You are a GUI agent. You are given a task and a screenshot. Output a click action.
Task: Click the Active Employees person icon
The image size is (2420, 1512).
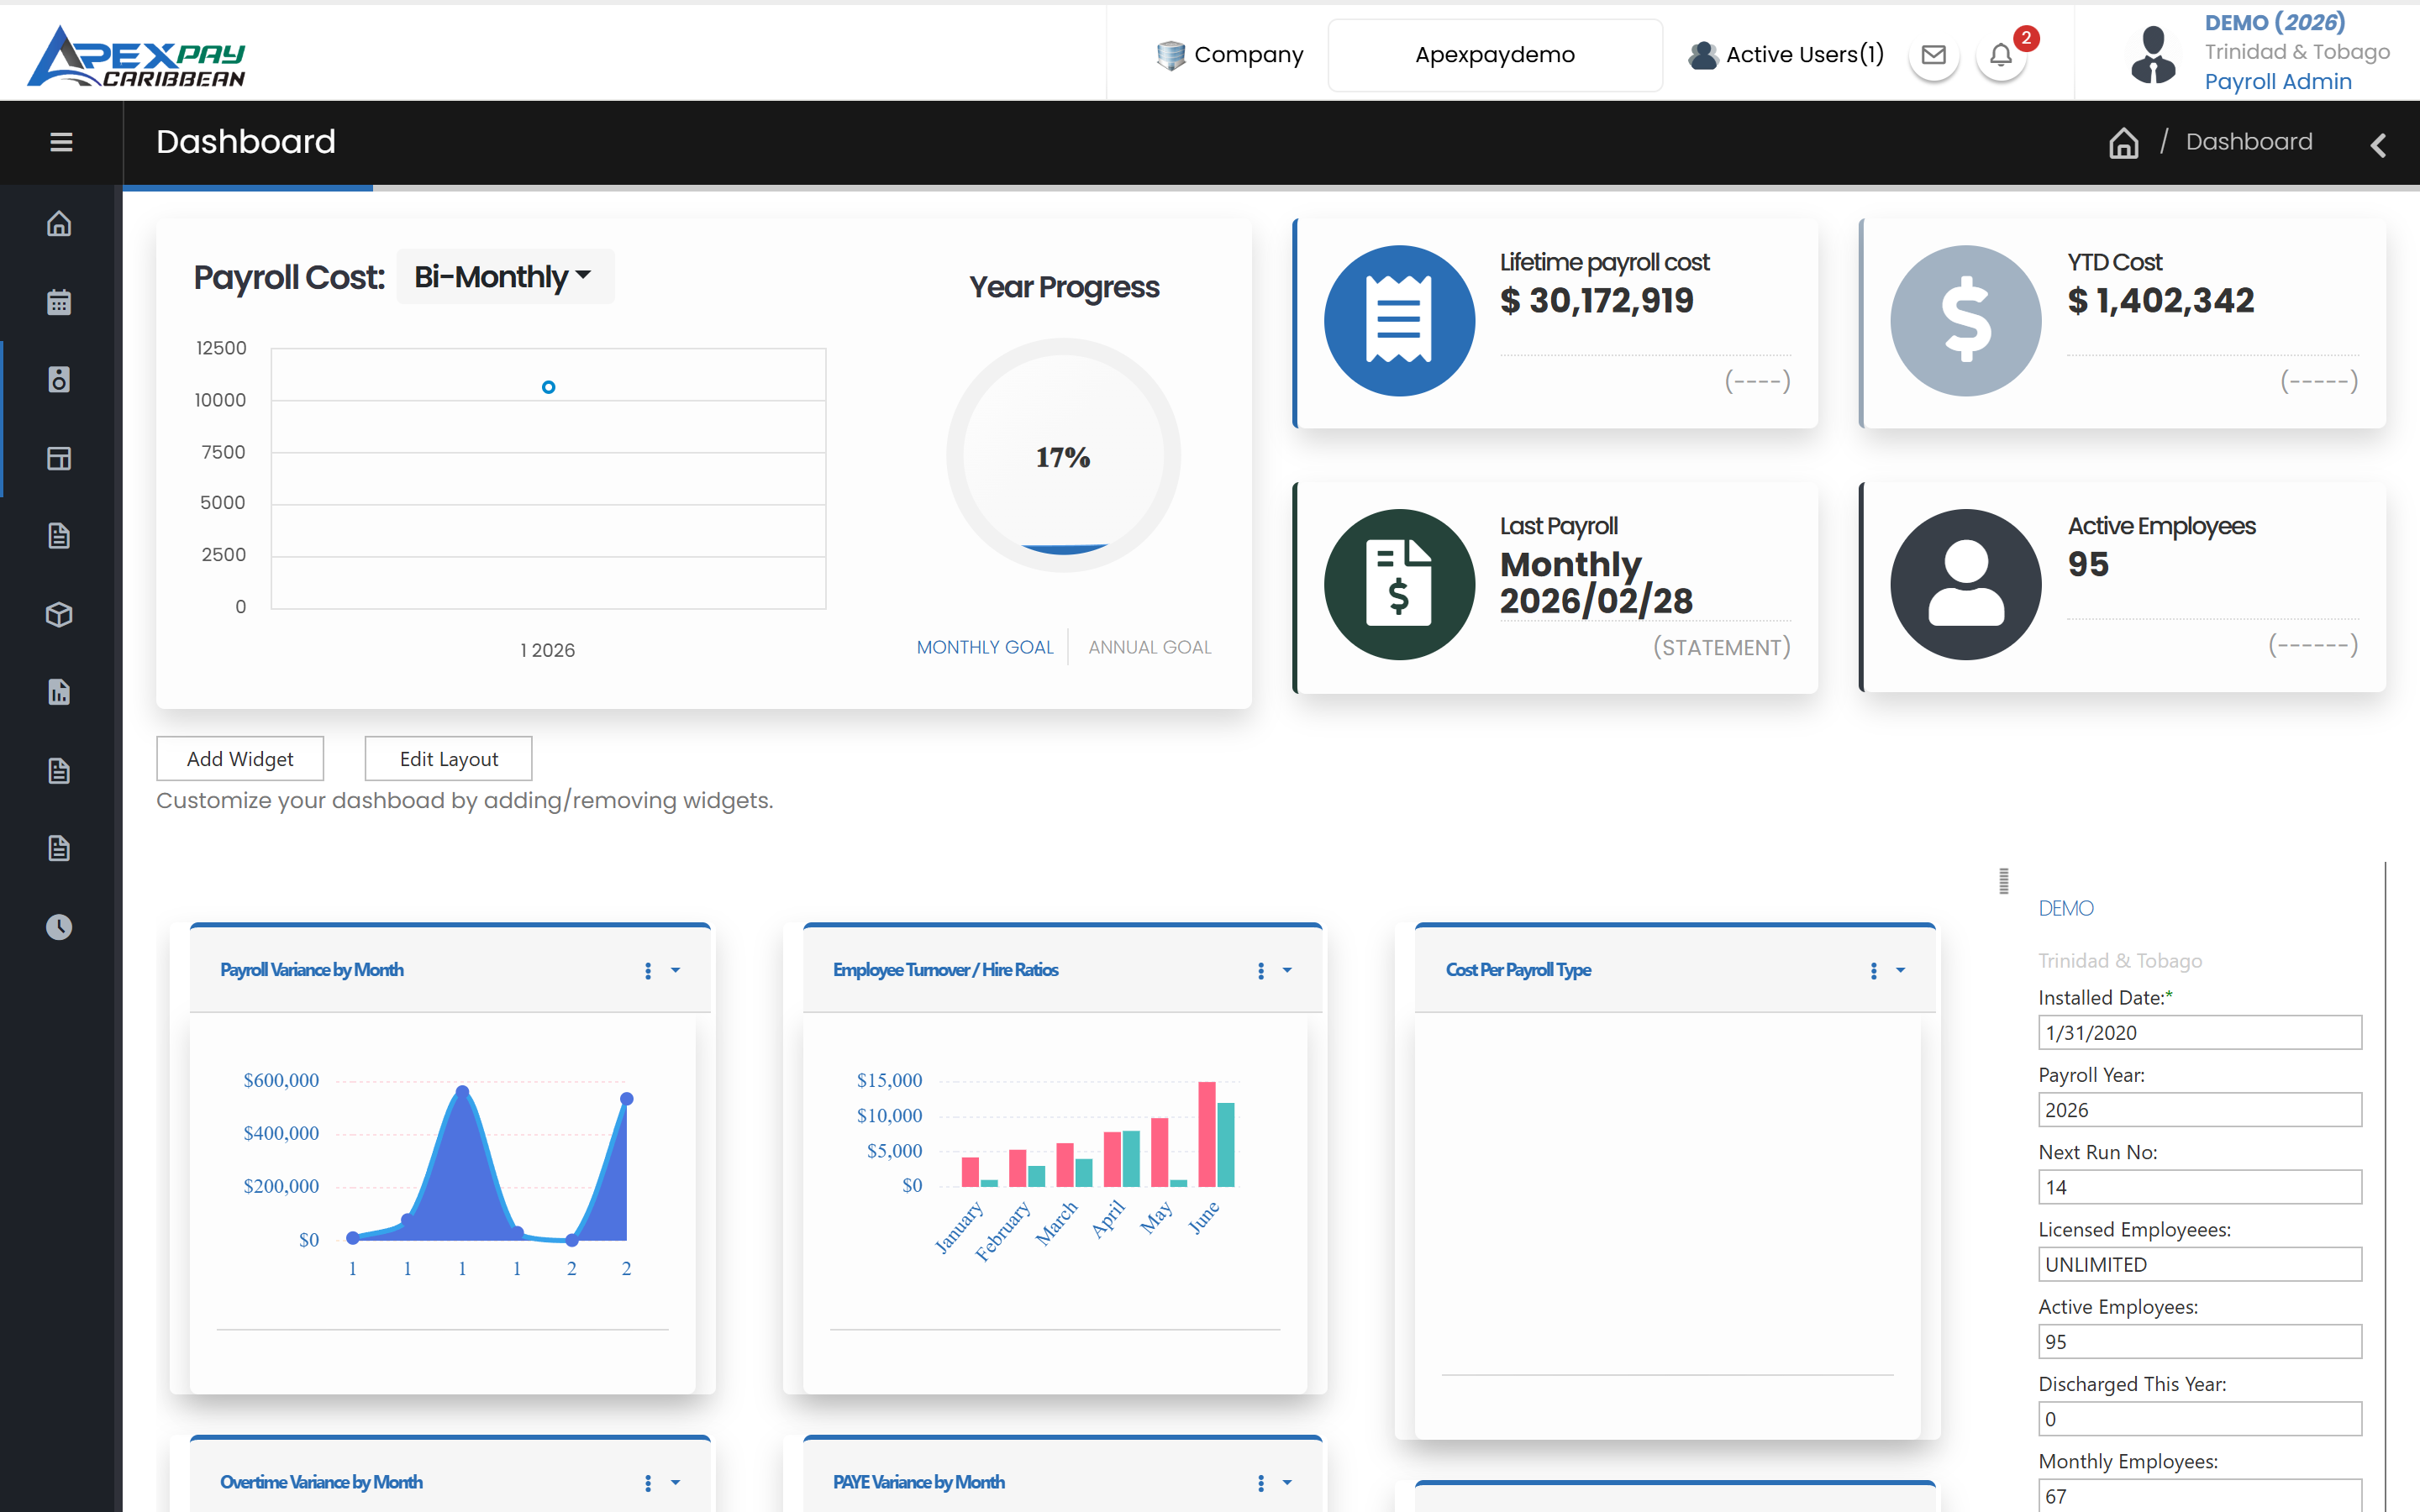1965,584
